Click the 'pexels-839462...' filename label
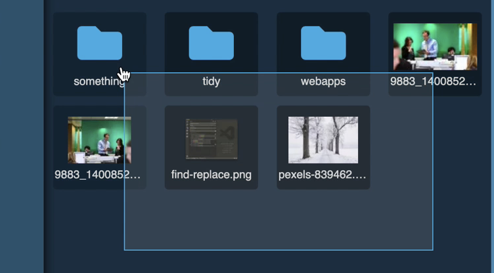The width and height of the screenshot is (494, 273). click(x=323, y=175)
